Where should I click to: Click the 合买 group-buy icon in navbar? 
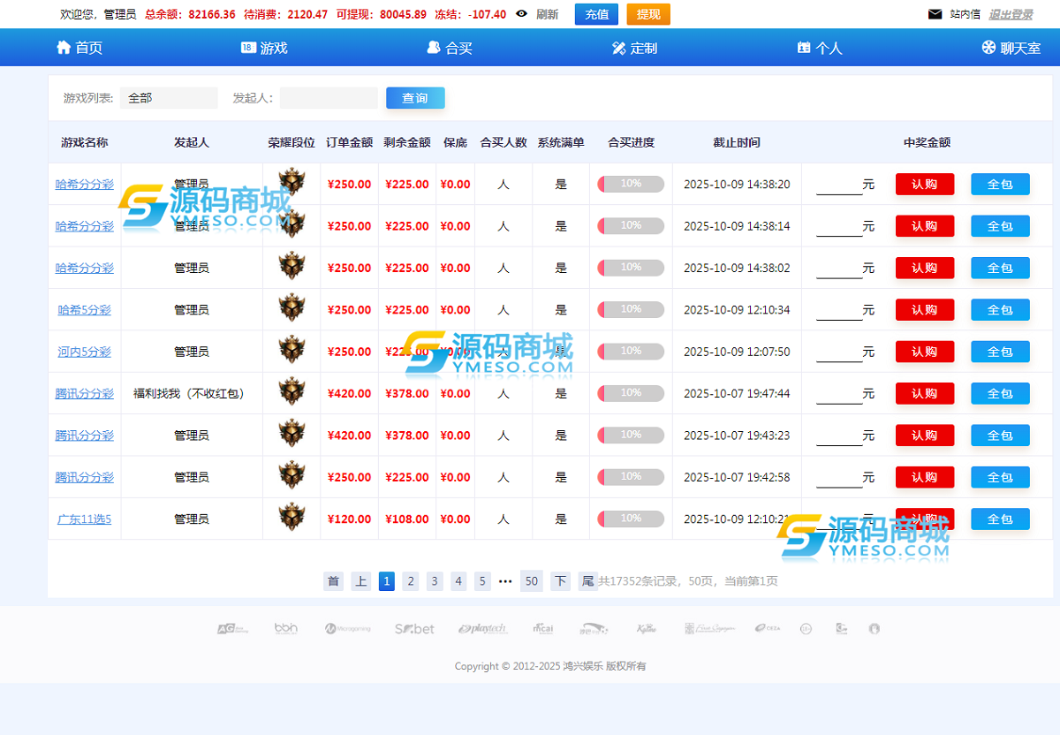tap(434, 48)
